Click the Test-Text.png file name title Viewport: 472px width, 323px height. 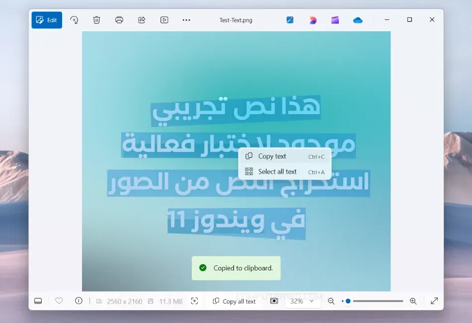(236, 20)
